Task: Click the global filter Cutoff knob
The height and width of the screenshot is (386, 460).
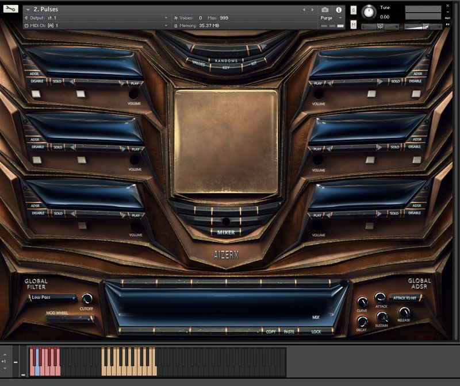Action: point(87,299)
